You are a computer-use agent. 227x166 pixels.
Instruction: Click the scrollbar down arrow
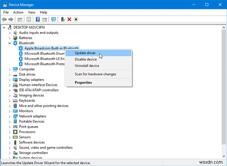[x=224, y=156]
